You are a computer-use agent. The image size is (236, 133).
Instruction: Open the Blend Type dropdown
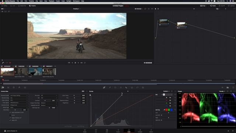click(19, 108)
